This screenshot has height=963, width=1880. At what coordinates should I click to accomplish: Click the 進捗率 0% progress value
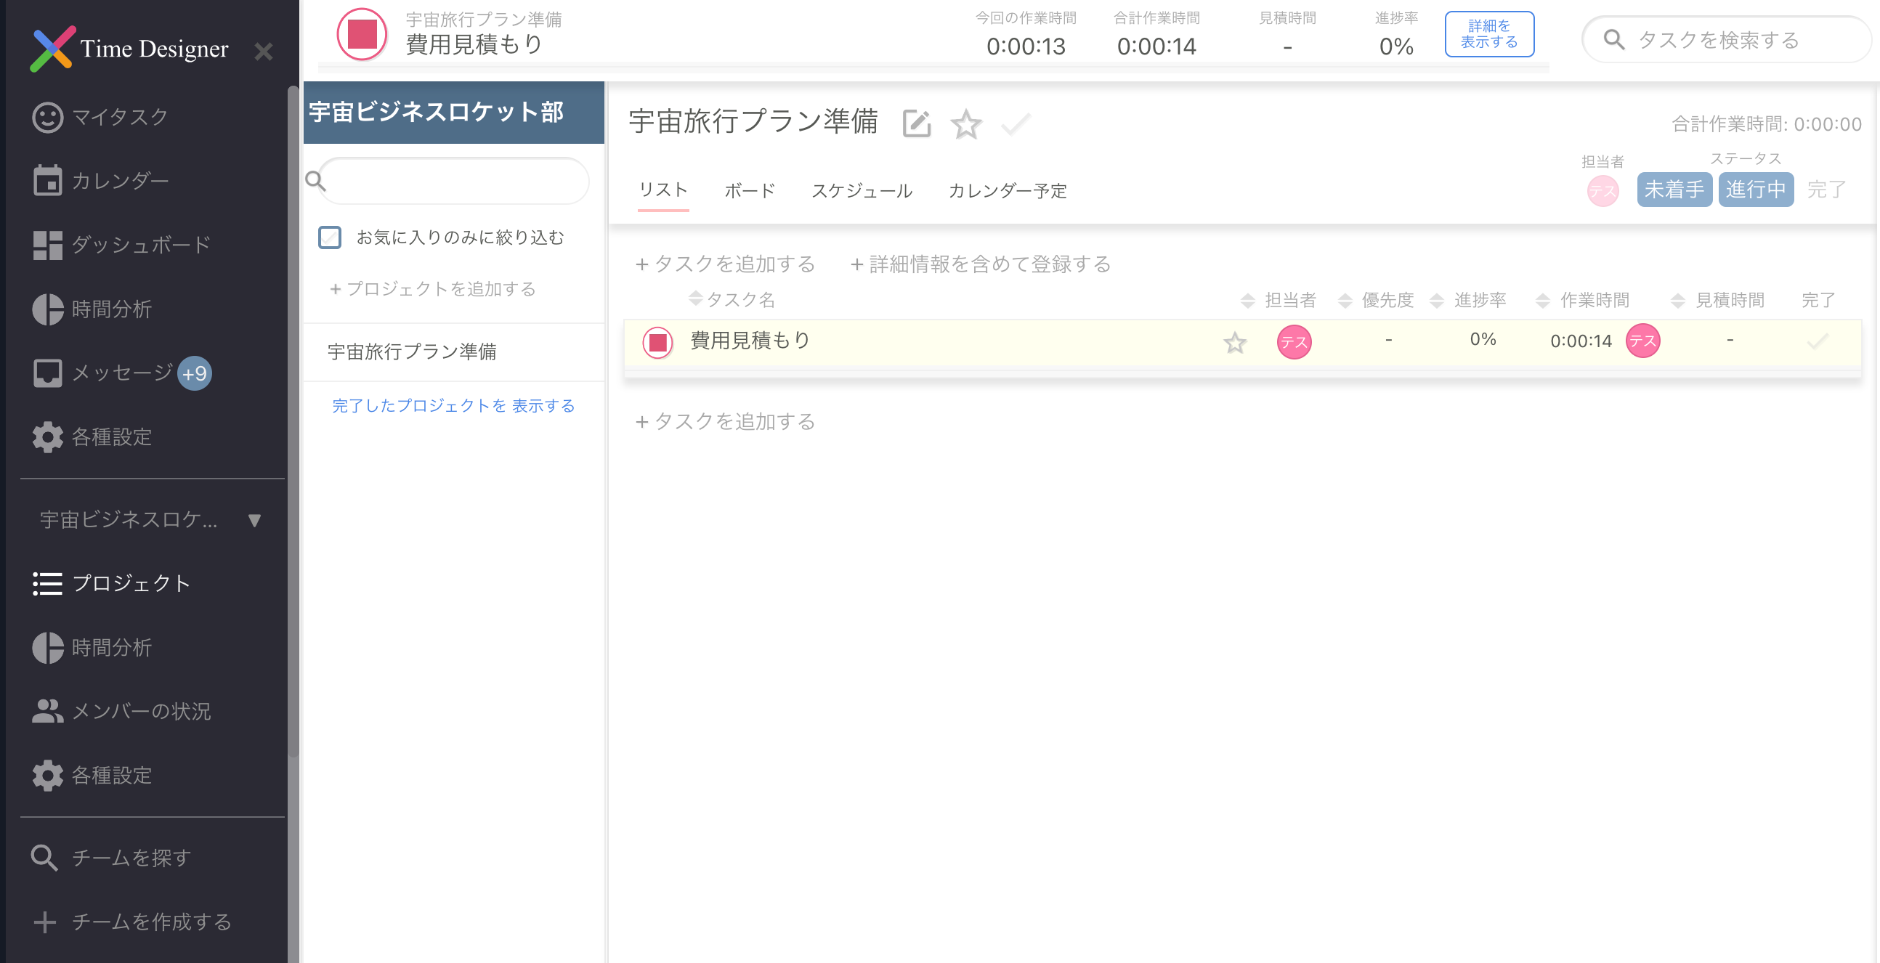1395,46
